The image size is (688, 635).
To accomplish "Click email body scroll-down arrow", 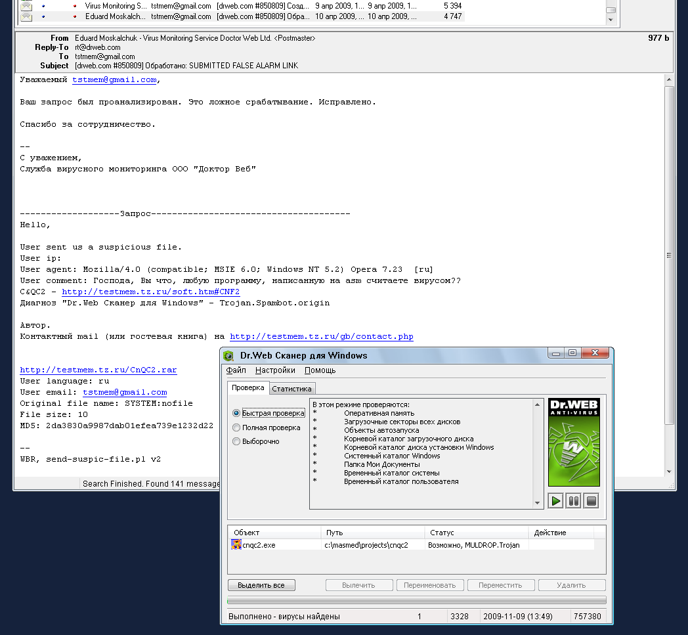I will [669, 471].
